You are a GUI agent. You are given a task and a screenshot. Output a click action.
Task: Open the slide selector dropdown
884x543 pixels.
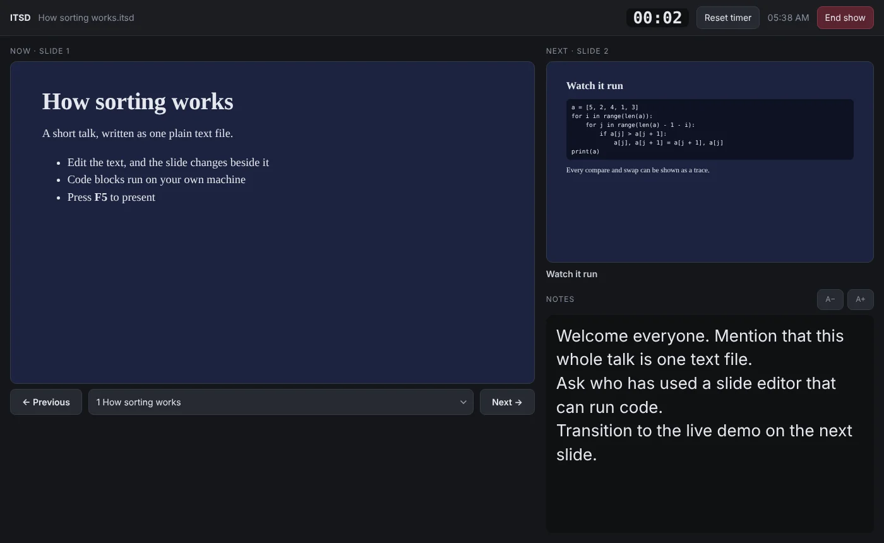click(281, 402)
